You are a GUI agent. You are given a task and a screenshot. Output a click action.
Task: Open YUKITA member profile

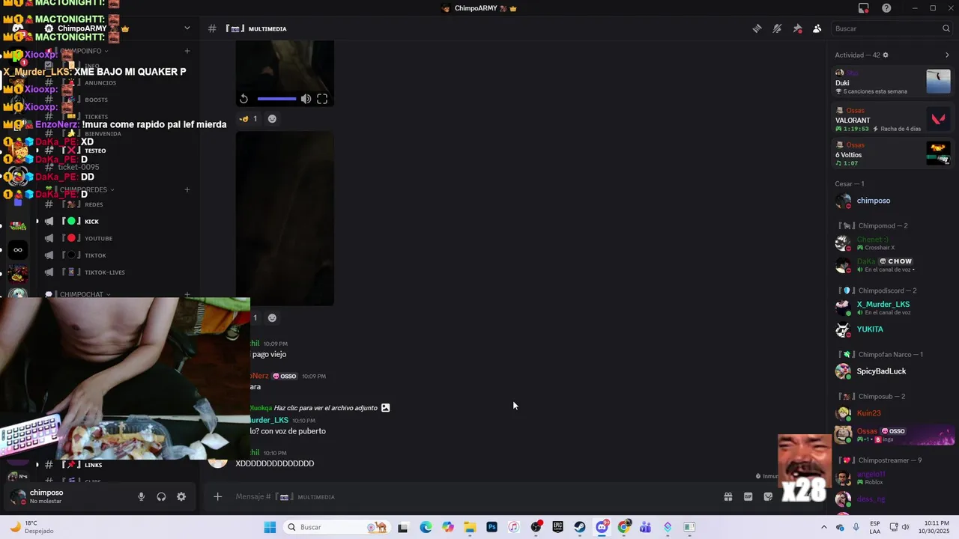[x=893, y=329]
